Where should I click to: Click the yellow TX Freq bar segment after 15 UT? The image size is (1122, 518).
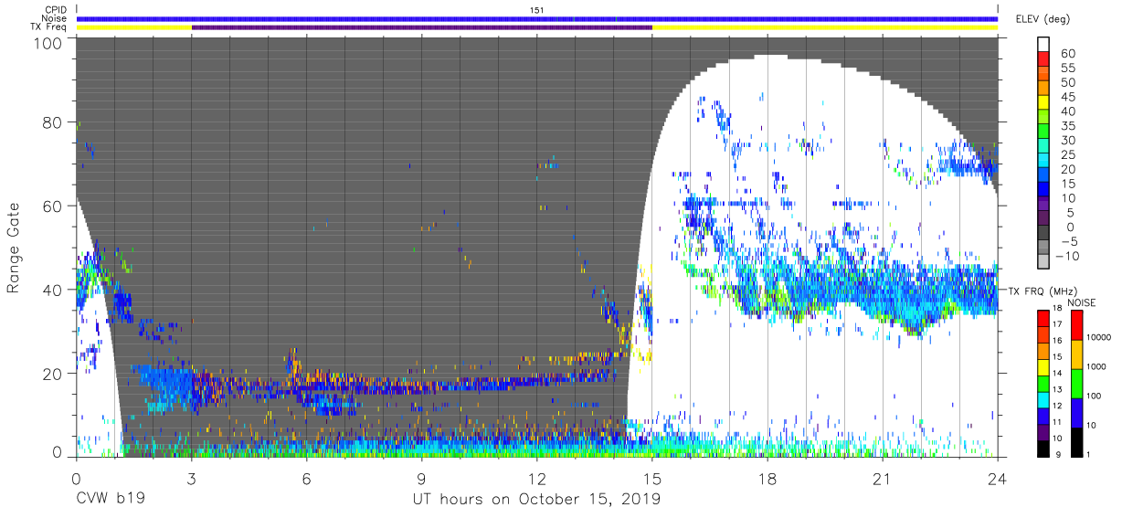pyautogui.click(x=825, y=27)
